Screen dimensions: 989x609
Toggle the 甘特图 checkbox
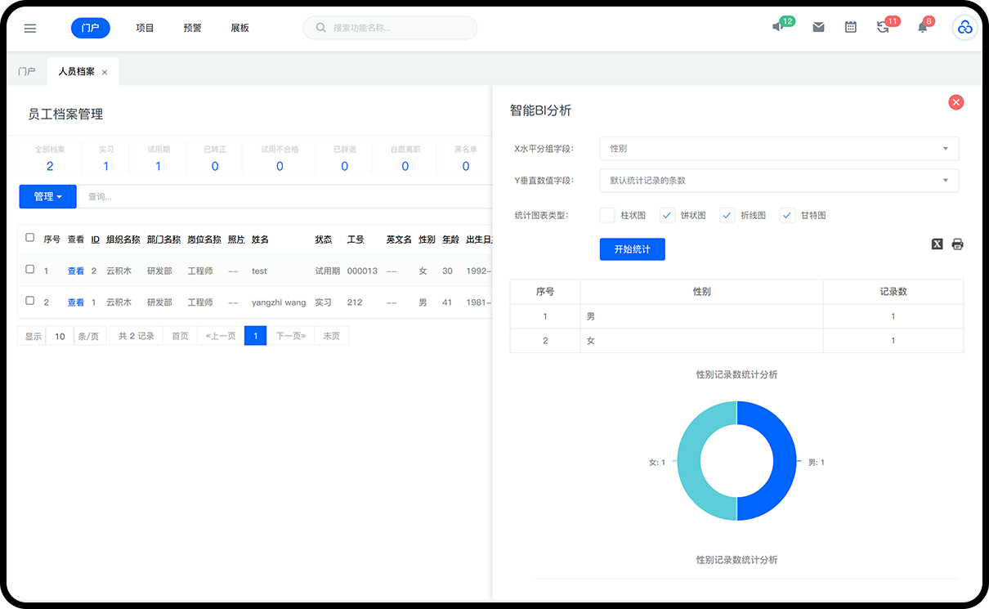pyautogui.click(x=787, y=215)
